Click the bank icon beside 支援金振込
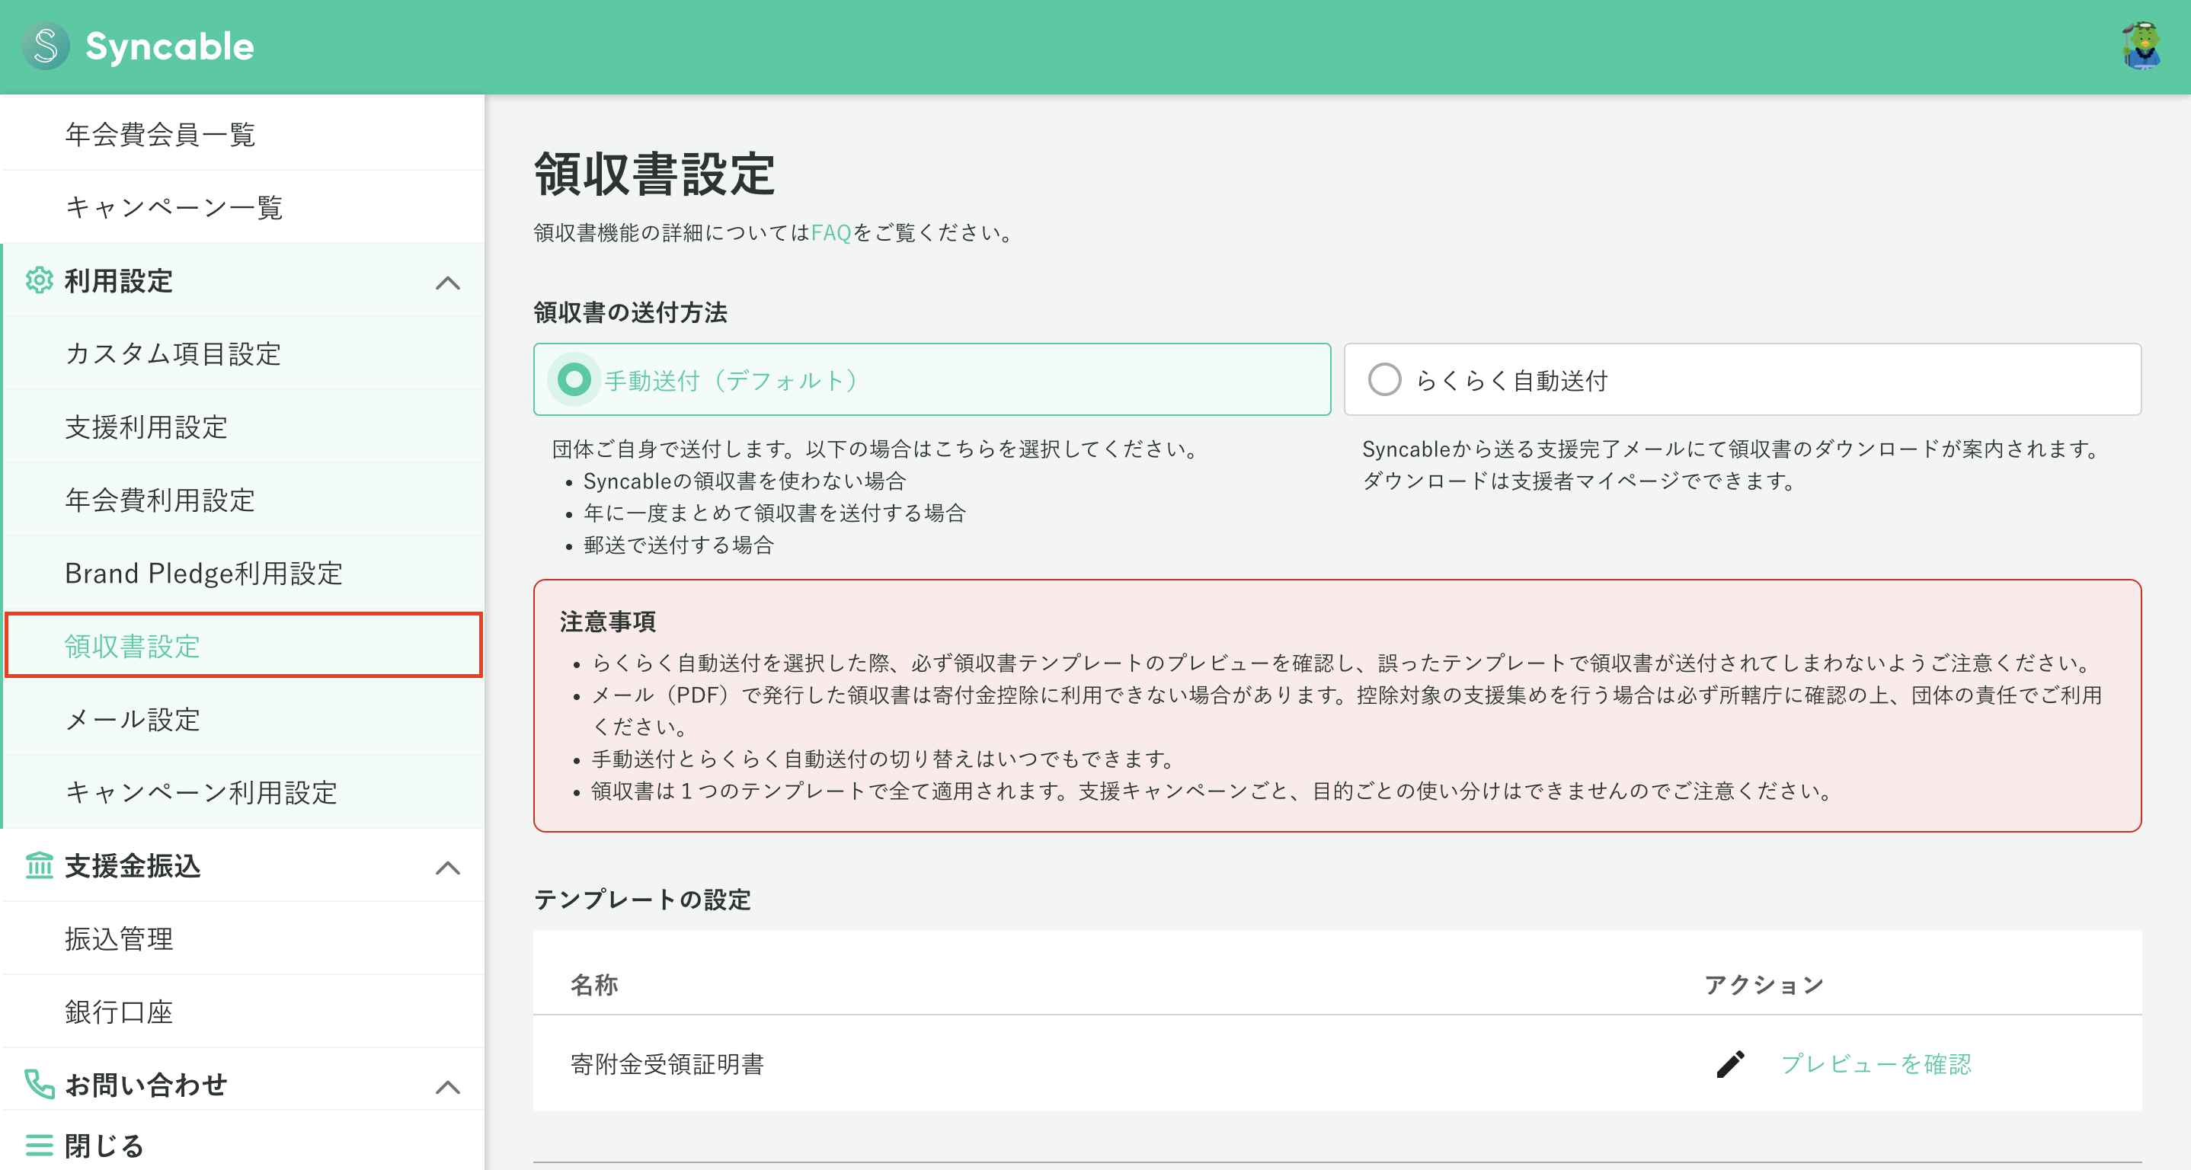Image resolution: width=2191 pixels, height=1170 pixels. (38, 866)
